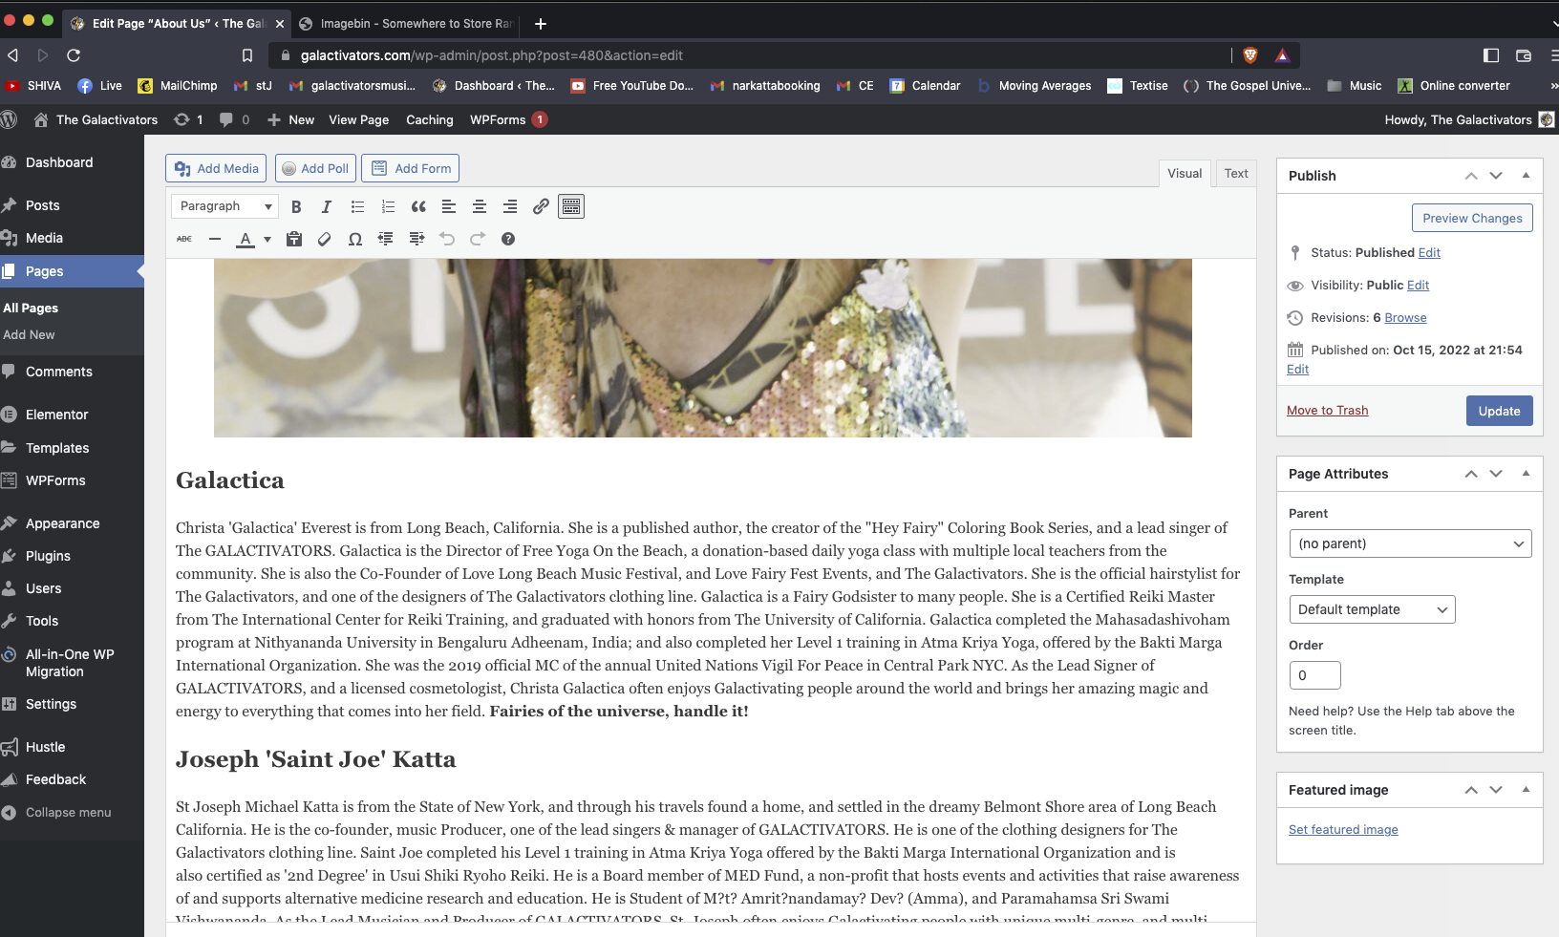The width and height of the screenshot is (1559, 937).
Task: Open Elementor in the sidebar menu
Action: click(72, 415)
